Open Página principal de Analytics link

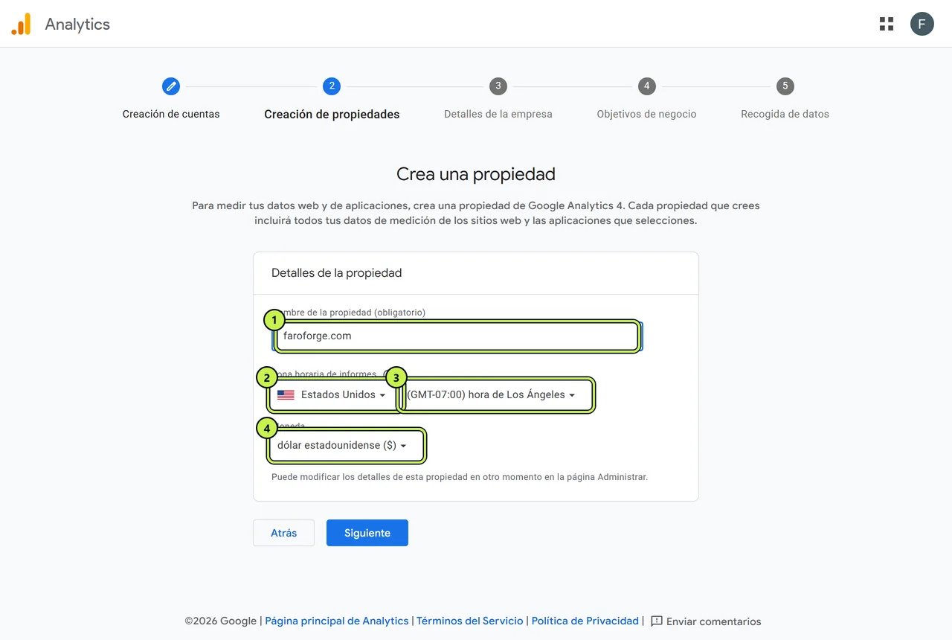click(x=337, y=621)
